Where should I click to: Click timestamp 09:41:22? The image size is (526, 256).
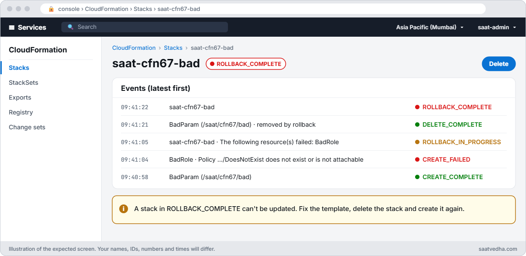[x=135, y=107]
